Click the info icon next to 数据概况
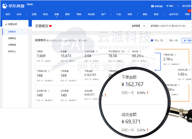 (48, 41)
